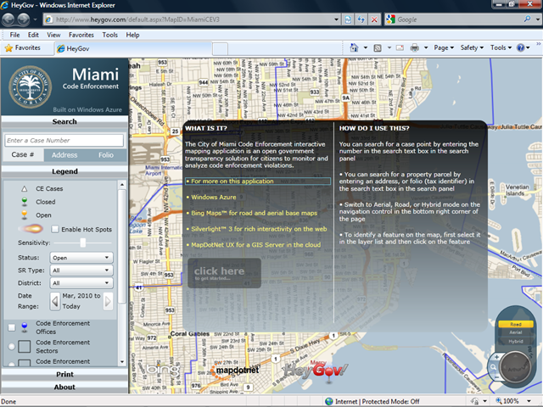Open the address bar history dropdown arrow
Screen dimensions: 543x407
336,20
